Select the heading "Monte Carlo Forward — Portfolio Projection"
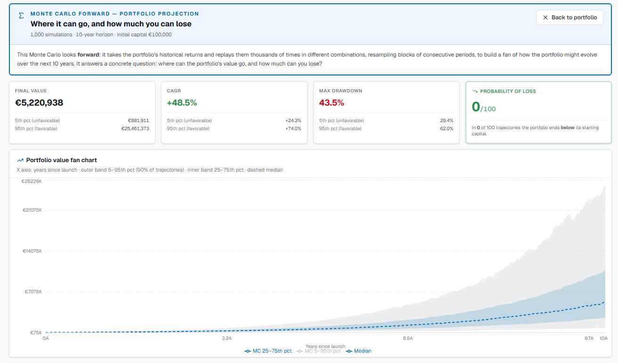618x363 pixels. pos(114,14)
